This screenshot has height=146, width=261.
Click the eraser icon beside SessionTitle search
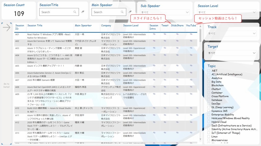(x=83, y=12)
